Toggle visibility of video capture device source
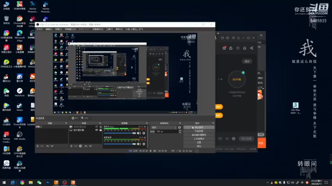Screen dimensions: 332x186 pyautogui.click(x=97, y=127)
